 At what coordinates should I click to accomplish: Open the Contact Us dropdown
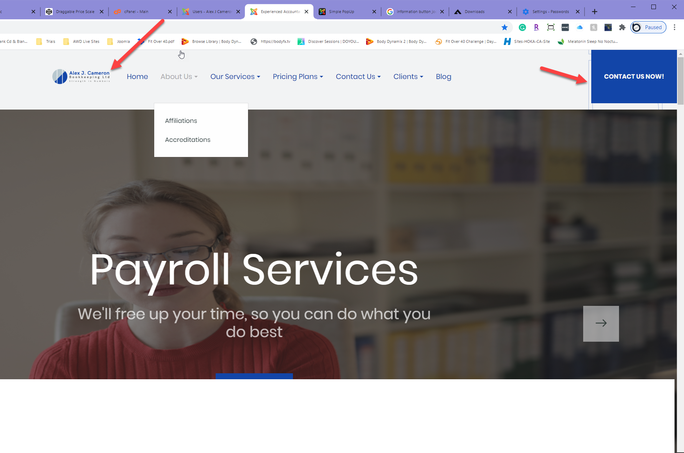coord(358,77)
